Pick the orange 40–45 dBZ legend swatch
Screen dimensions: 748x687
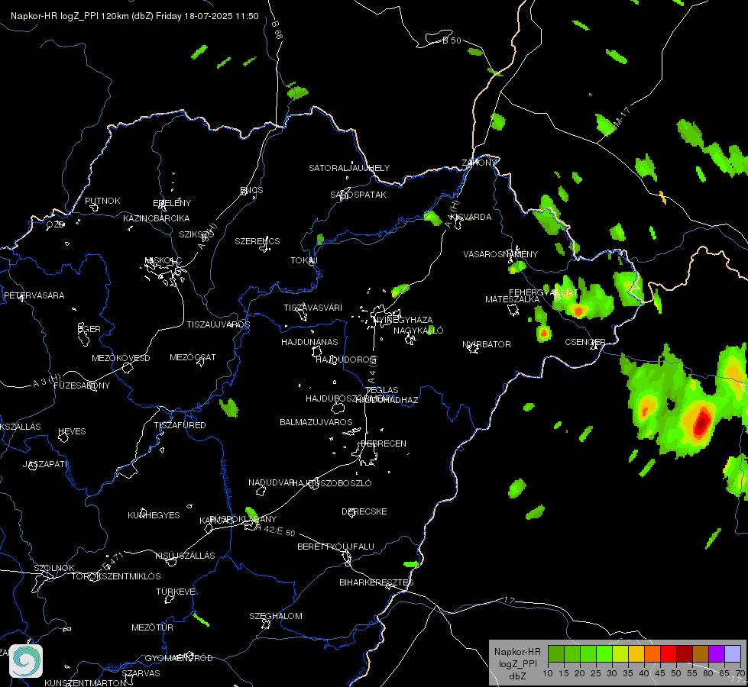[652, 653]
